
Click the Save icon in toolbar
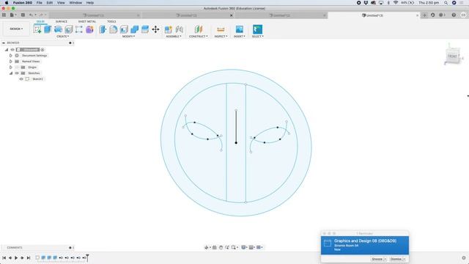23,15
